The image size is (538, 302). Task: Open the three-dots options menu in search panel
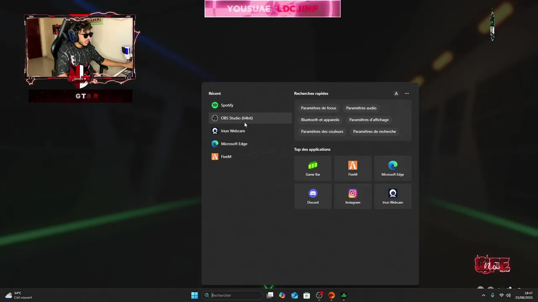click(x=407, y=94)
